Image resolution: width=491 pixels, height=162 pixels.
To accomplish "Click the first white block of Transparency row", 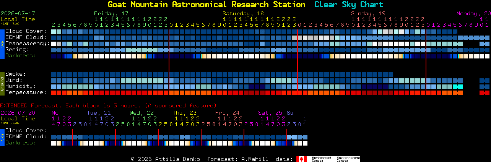I will click(54, 44).
